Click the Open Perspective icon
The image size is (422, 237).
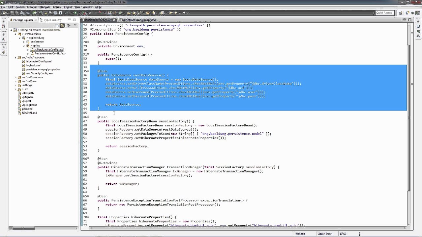point(400,13)
